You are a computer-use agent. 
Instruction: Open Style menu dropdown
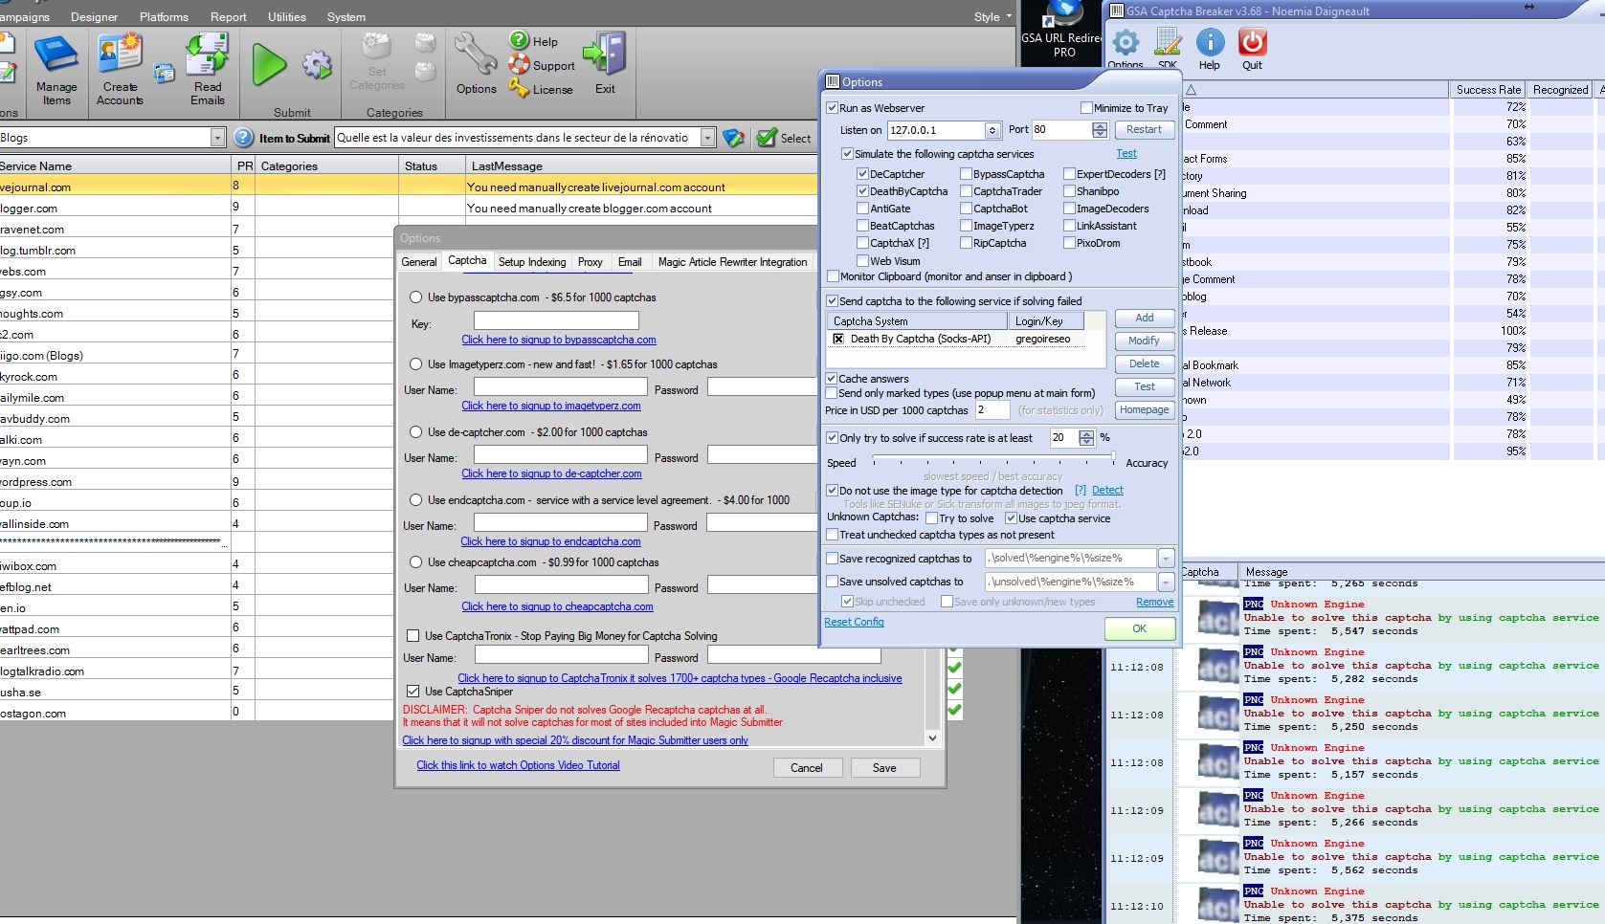coord(993,16)
